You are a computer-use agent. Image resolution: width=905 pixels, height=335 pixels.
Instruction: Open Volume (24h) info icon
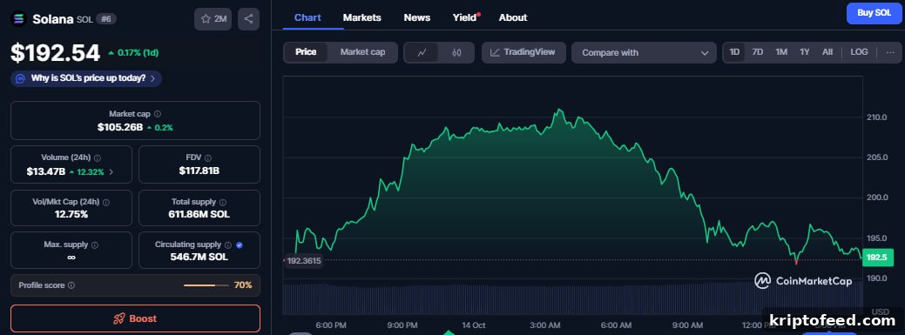(x=98, y=158)
